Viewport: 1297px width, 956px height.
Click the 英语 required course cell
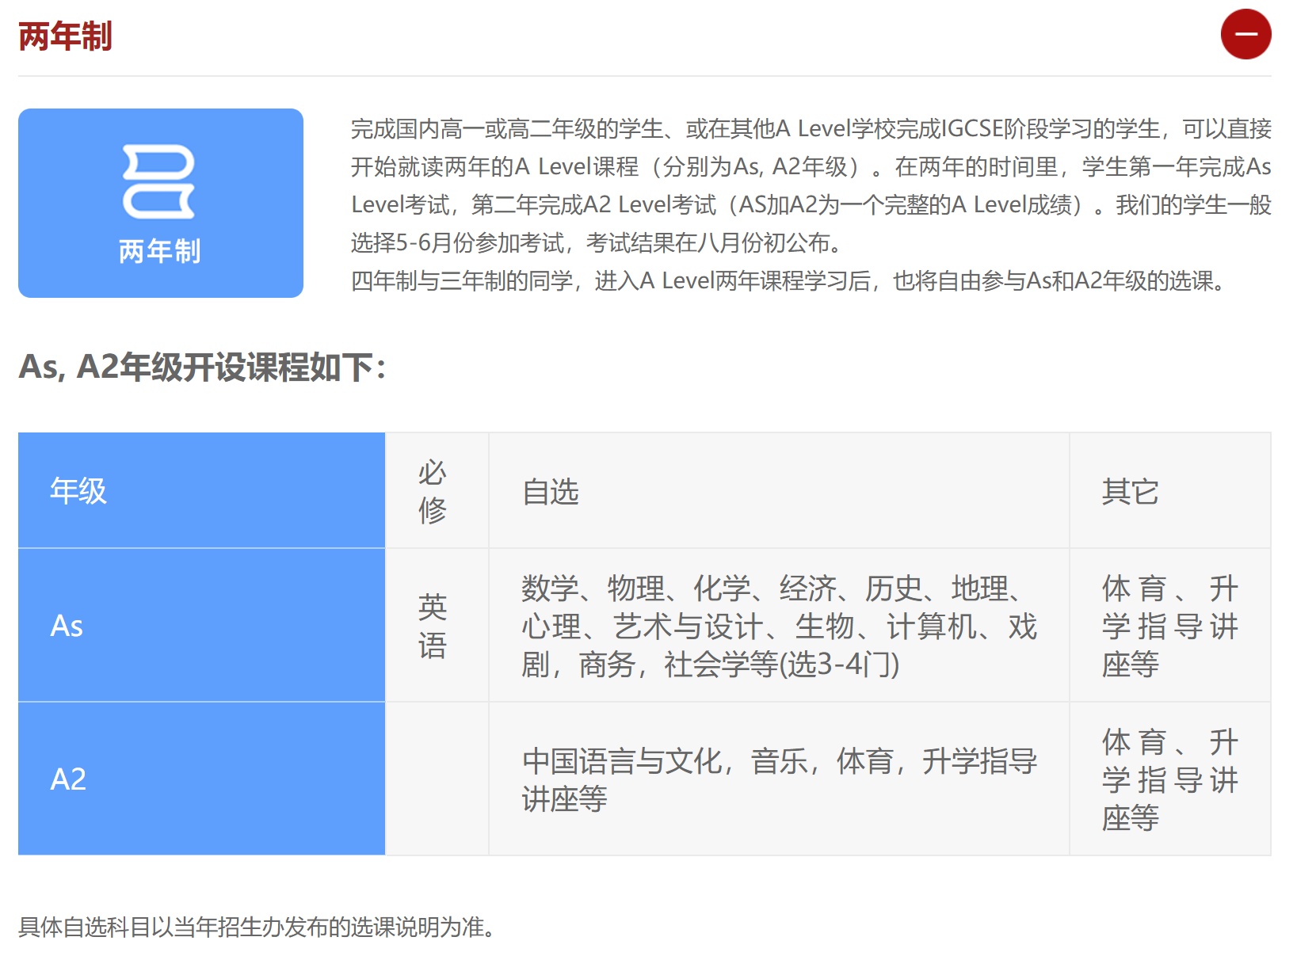(x=433, y=626)
